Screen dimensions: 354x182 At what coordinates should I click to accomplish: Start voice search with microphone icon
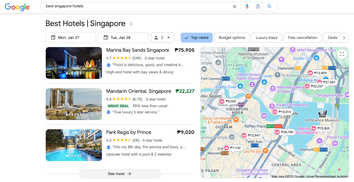pos(247,7)
